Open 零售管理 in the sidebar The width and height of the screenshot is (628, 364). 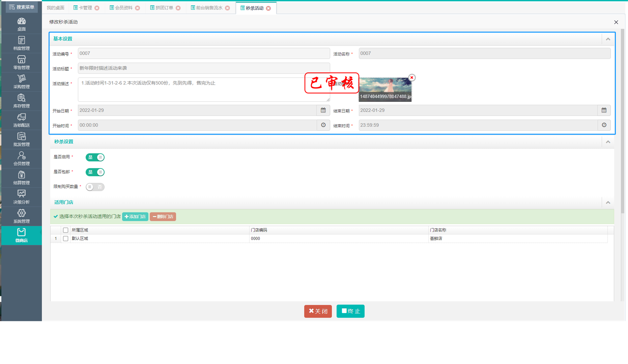21,62
